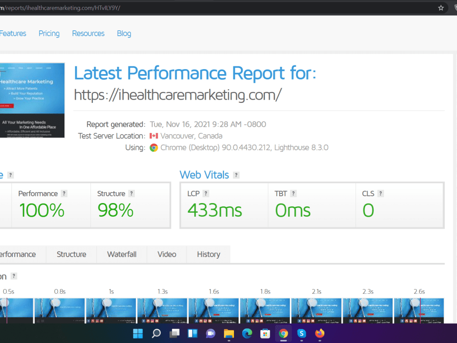Viewport: 457px width, 343px height.
Task: Switch to the Video tab
Action: [x=167, y=254]
